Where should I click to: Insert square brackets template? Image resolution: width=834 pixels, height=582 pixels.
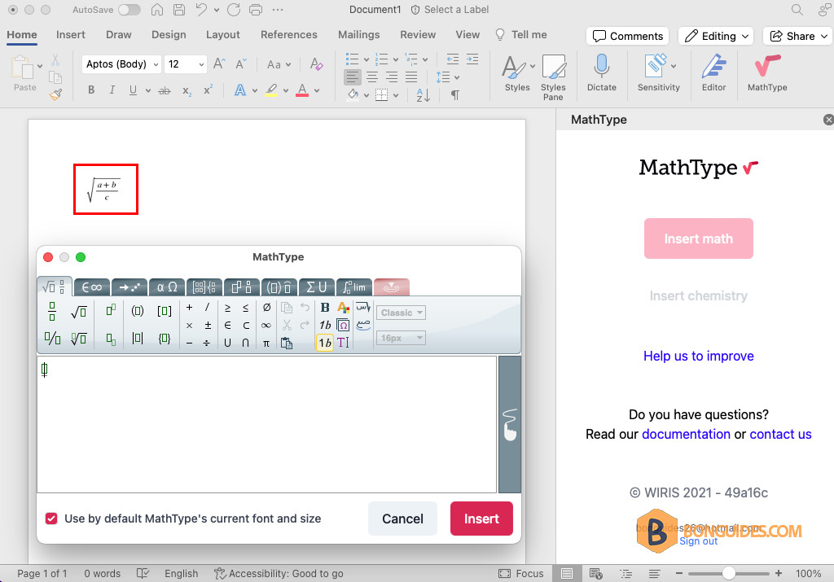(165, 311)
